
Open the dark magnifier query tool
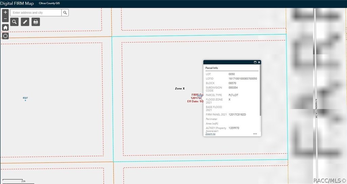pos(14,22)
